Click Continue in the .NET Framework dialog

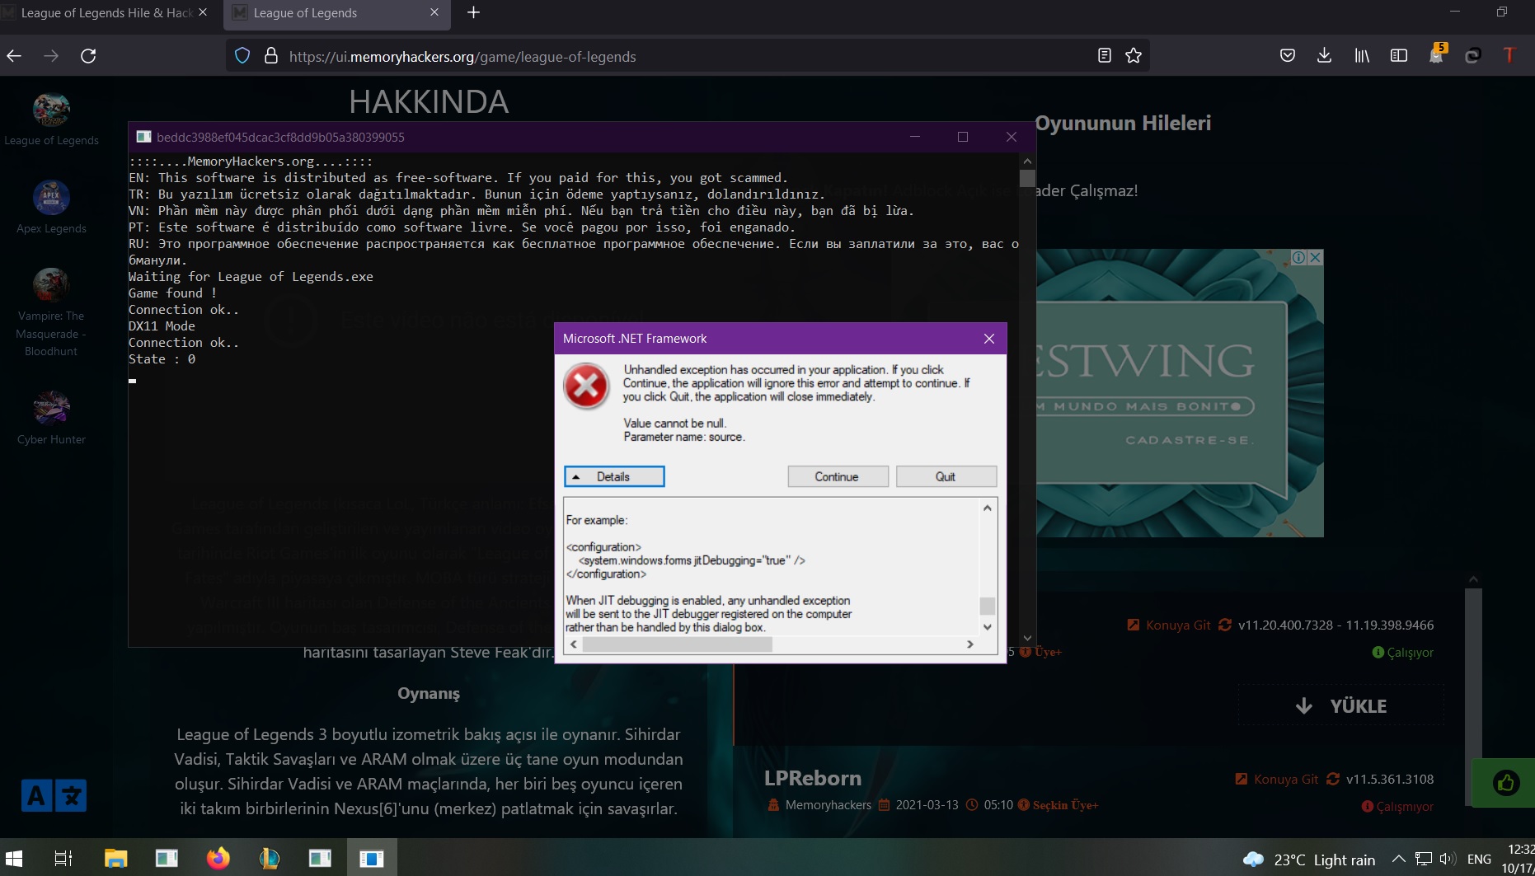tap(838, 476)
